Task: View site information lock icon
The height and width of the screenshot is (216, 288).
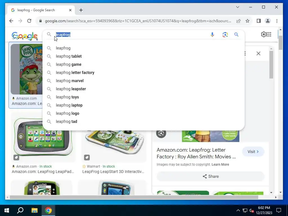Action: click(x=40, y=21)
